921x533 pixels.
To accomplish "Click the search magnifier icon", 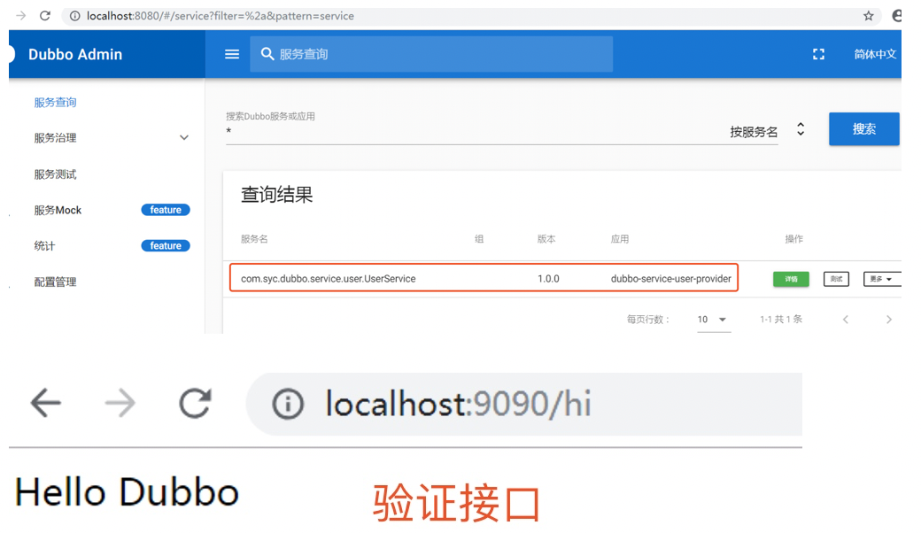I will point(267,54).
